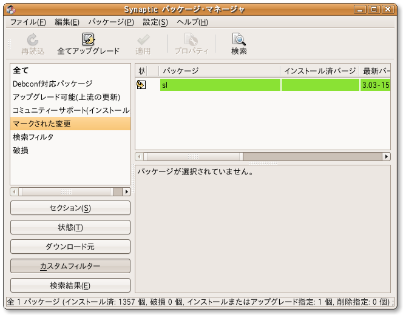403x315 pixels.
Task: Select マークされた変更 filter
Action: (x=70, y=124)
